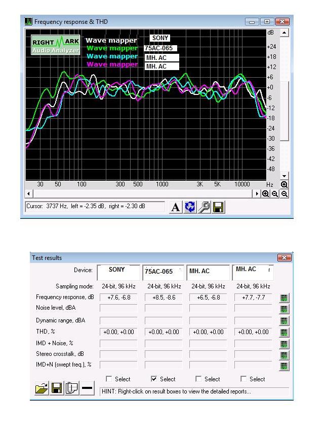This screenshot has height=428, width=324.
Task: Click green Wave mapper legend text
Action: coord(112,48)
